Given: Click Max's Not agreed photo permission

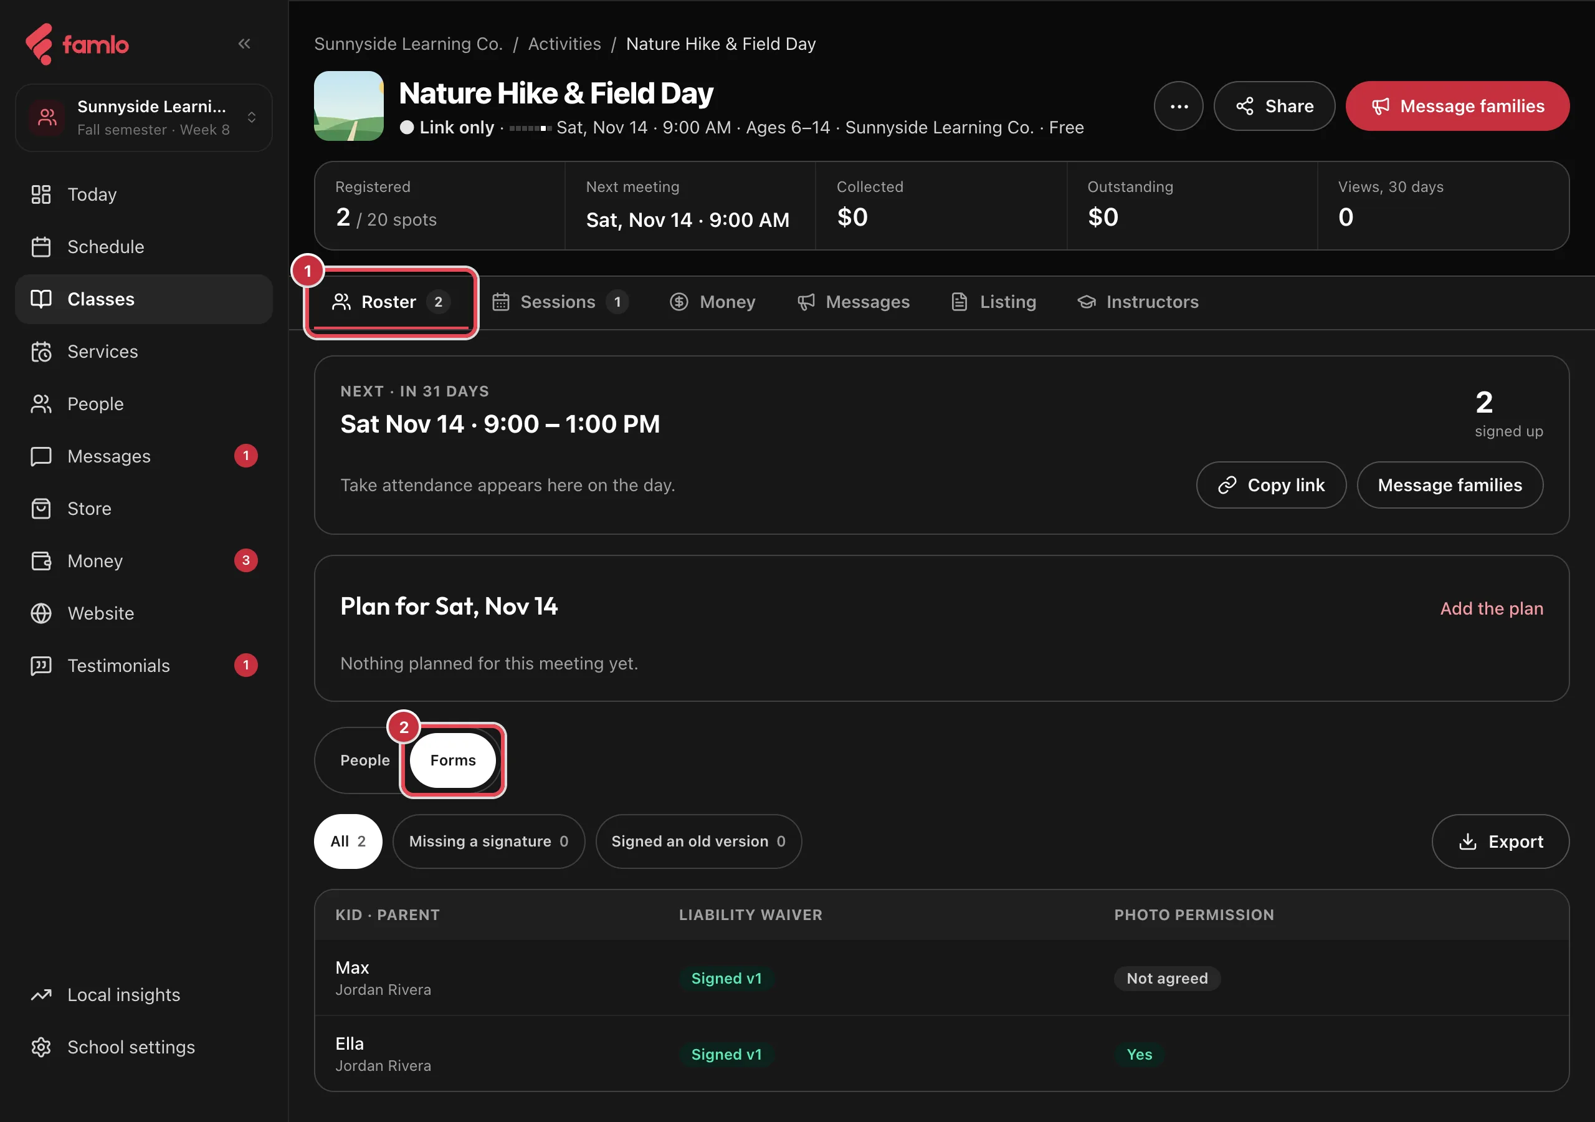Looking at the screenshot, I should [1167, 978].
